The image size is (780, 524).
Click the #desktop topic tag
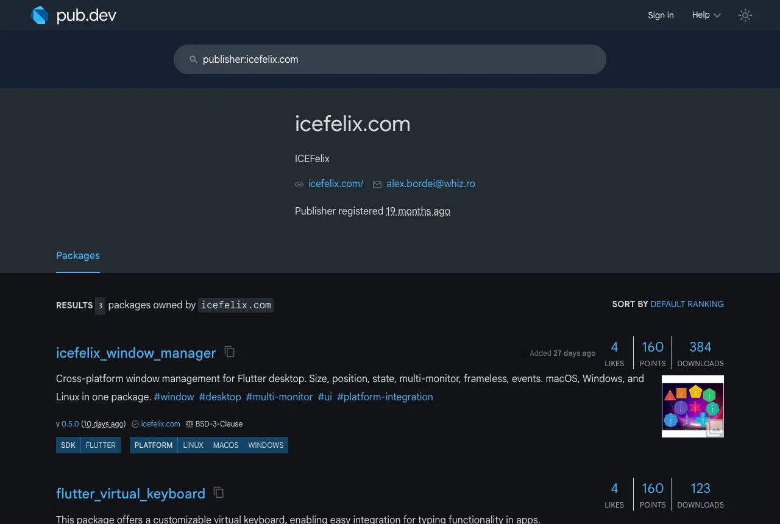pyautogui.click(x=220, y=397)
